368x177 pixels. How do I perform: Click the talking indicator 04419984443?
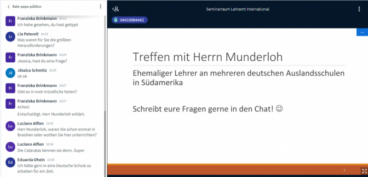[130, 20]
